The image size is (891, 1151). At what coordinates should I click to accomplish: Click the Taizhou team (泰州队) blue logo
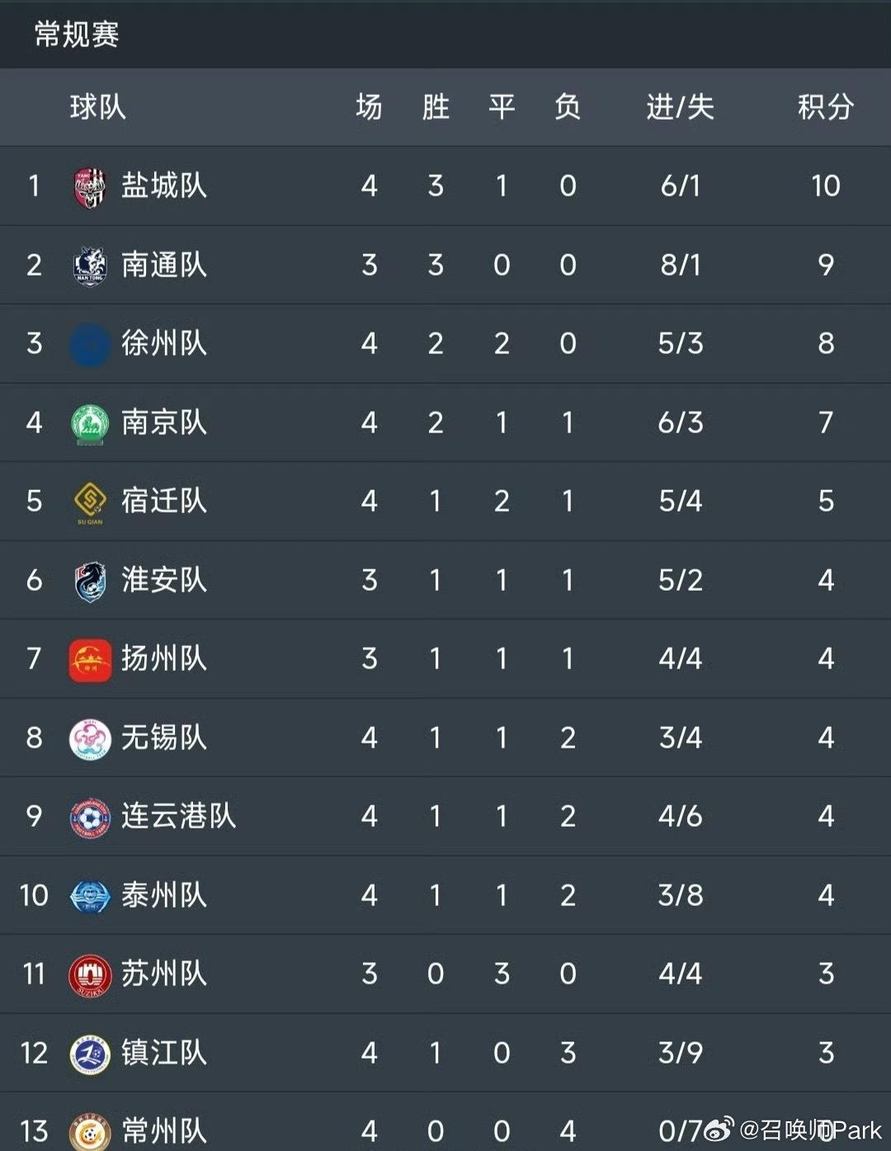coord(90,896)
